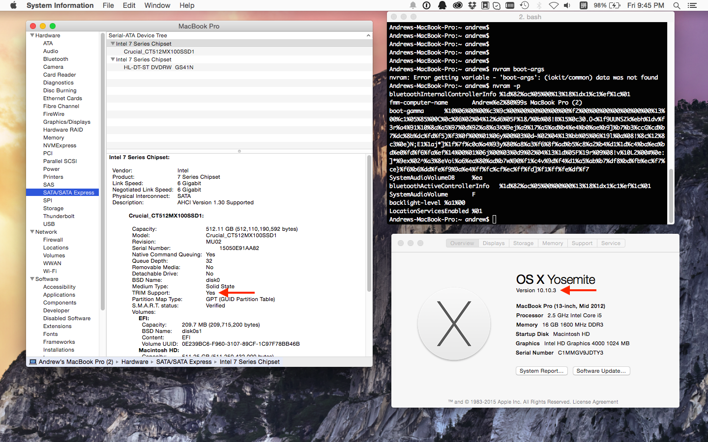Select Thunderbolt in the sidebar

(59, 216)
